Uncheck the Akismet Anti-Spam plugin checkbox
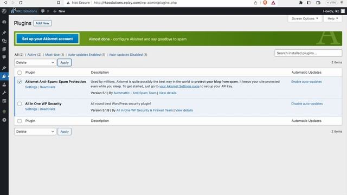This screenshot has height=195, width=347. point(20,82)
